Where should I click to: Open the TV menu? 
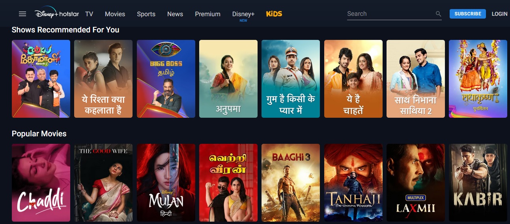pos(89,14)
